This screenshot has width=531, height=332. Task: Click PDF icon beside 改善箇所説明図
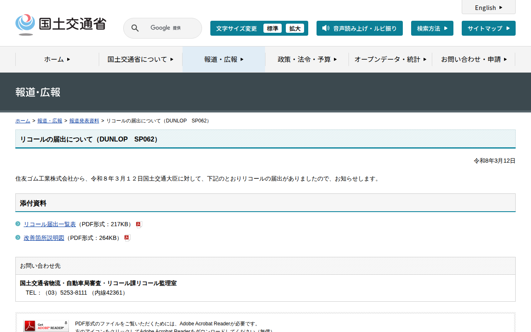[x=127, y=238]
